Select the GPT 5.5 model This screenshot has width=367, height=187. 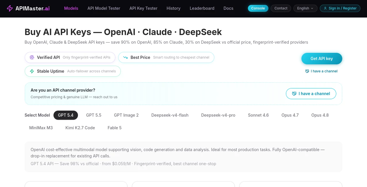tap(94, 115)
